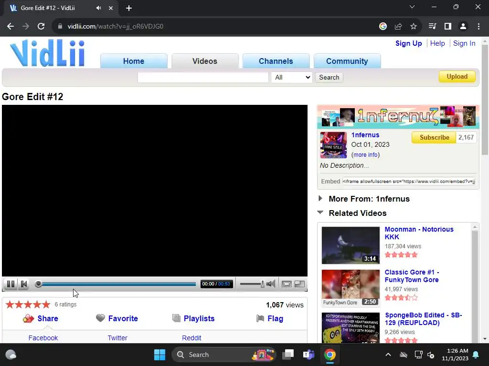Open the VidLii logo homepage
The image size is (489, 366).
[x=47, y=53]
